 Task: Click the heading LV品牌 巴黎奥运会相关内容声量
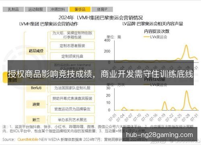153,24
